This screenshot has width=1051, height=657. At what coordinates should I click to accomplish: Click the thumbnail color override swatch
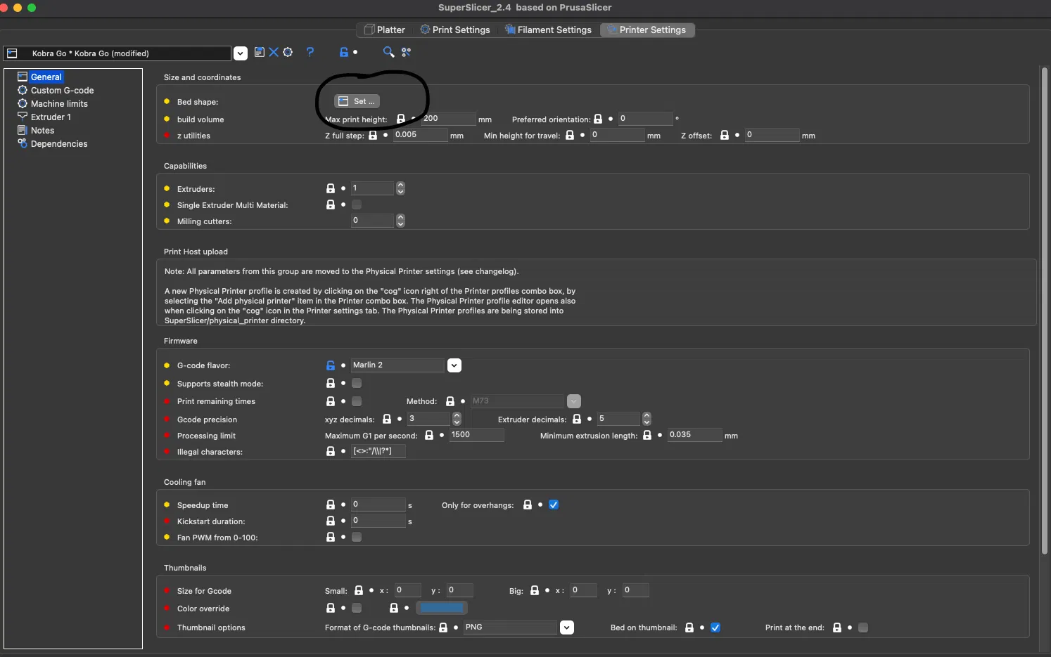(442, 608)
